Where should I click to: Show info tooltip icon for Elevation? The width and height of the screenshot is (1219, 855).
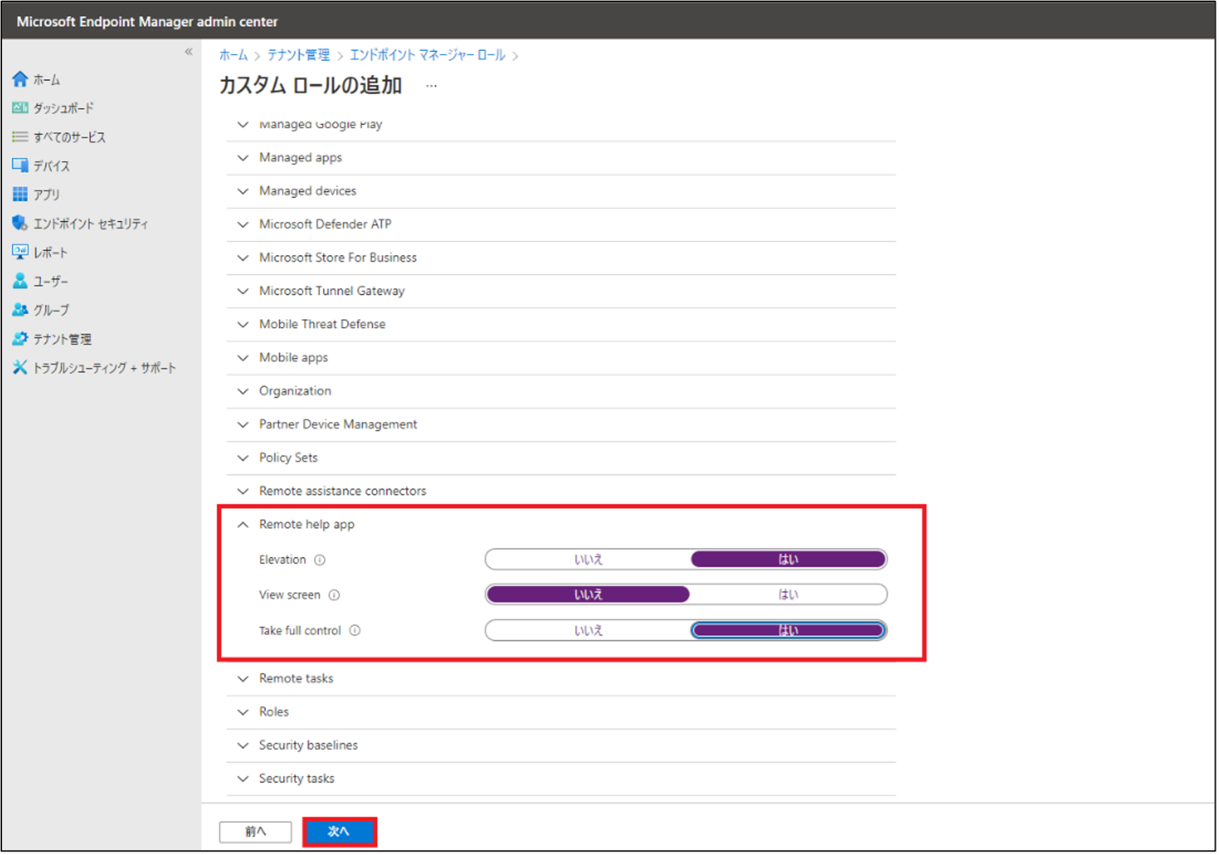tap(320, 560)
